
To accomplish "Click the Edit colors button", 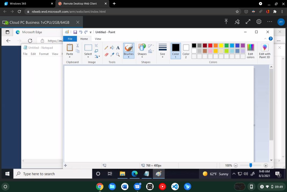I will coord(250,51).
